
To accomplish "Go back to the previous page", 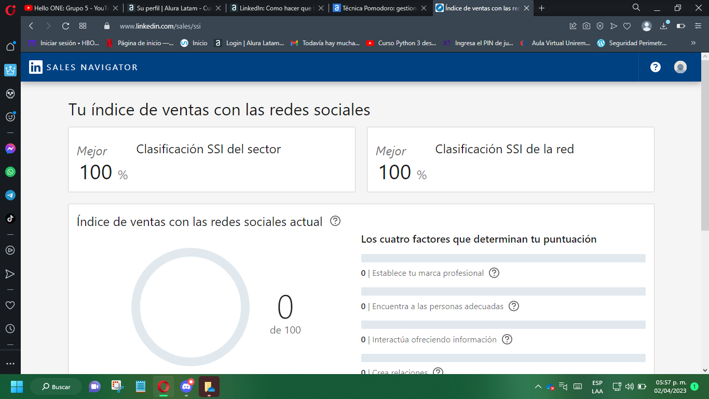I will pyautogui.click(x=31, y=26).
